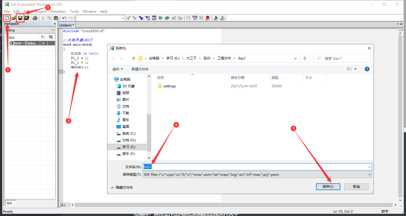Sort by 修改日期 column header
The width and height of the screenshot is (406, 216).
tap(238, 78)
